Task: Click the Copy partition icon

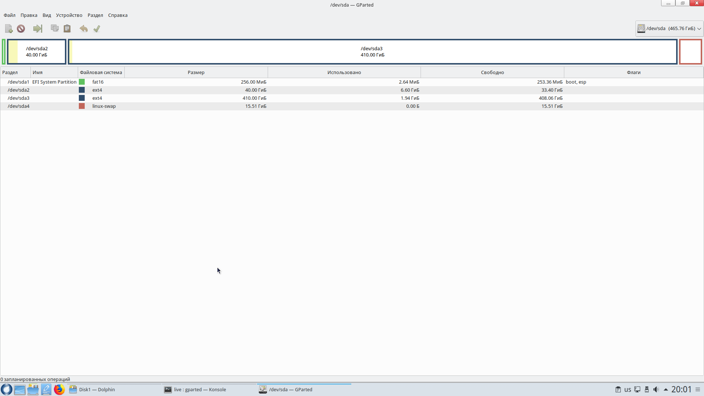Action: (55, 28)
